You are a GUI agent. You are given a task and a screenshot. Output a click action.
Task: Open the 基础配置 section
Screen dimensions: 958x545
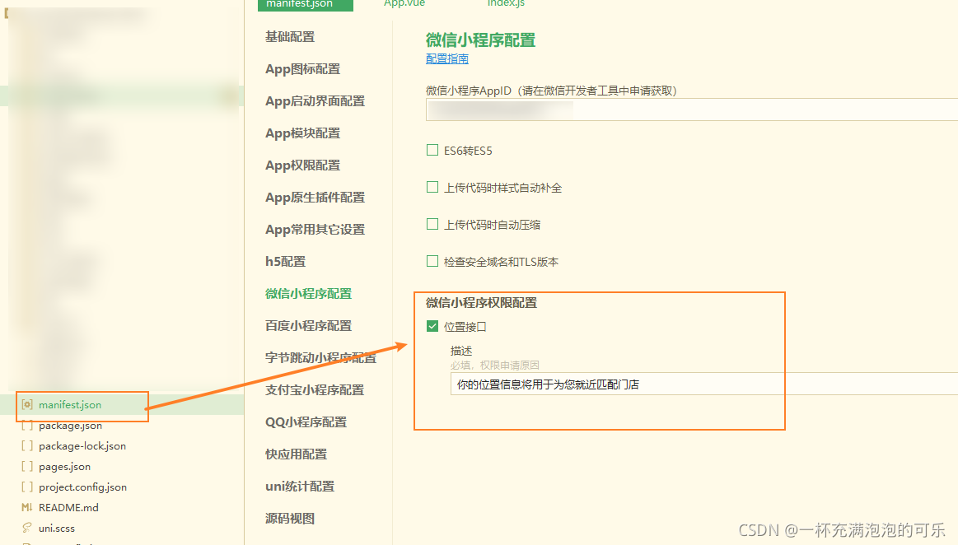290,36
